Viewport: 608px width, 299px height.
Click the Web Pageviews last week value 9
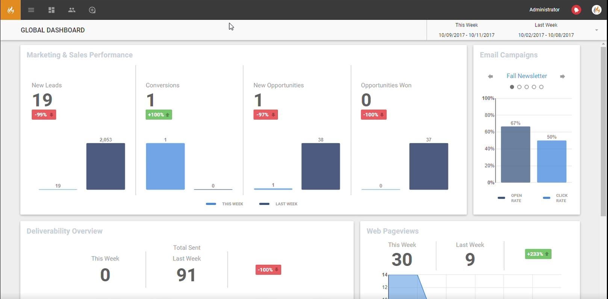pos(470,260)
